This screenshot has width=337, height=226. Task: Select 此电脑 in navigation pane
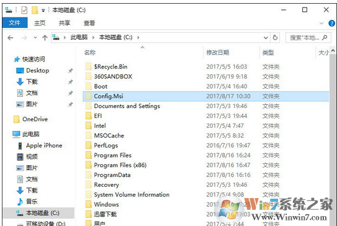(31, 134)
